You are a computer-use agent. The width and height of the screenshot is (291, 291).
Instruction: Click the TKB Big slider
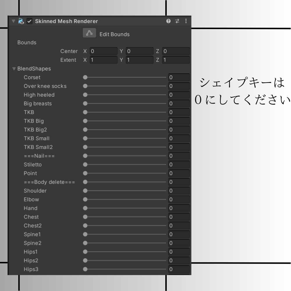(x=125, y=121)
